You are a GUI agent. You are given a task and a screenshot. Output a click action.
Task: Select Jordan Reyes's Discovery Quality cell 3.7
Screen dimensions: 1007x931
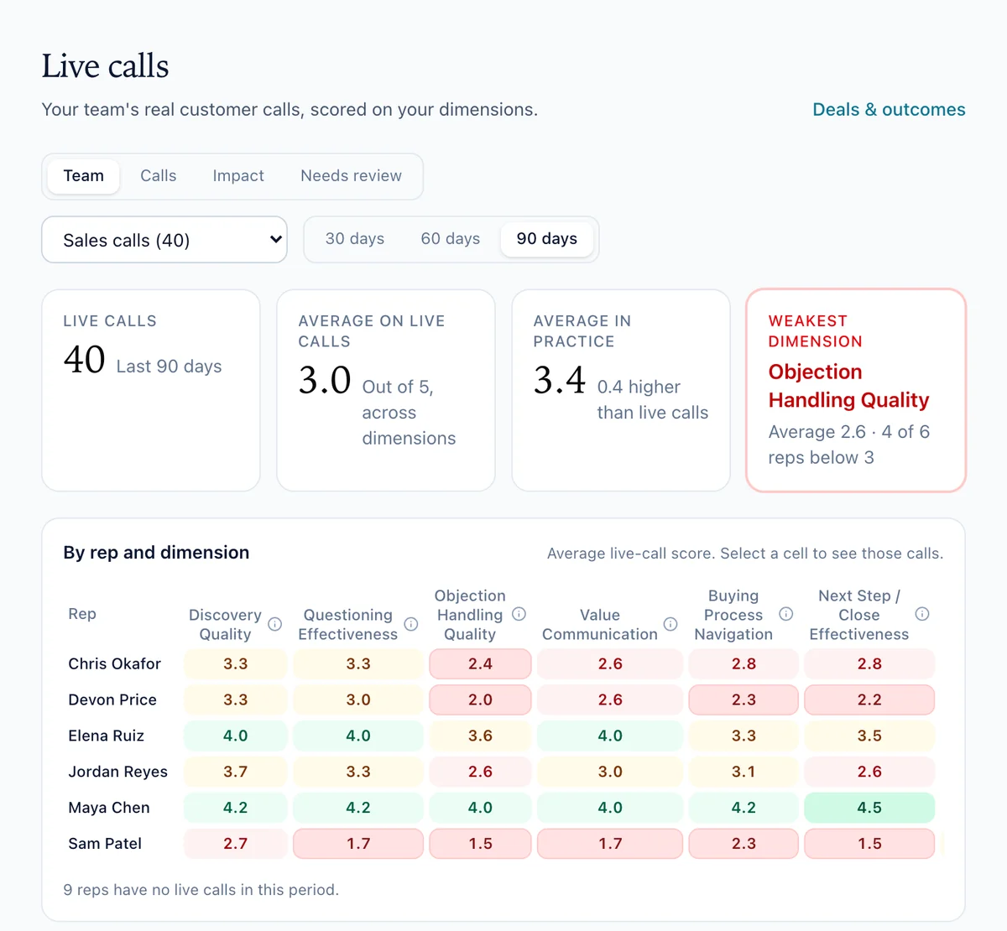coord(236,772)
